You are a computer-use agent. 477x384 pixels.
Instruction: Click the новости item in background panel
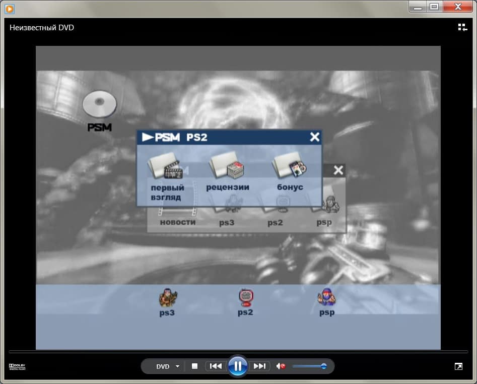[x=178, y=222]
